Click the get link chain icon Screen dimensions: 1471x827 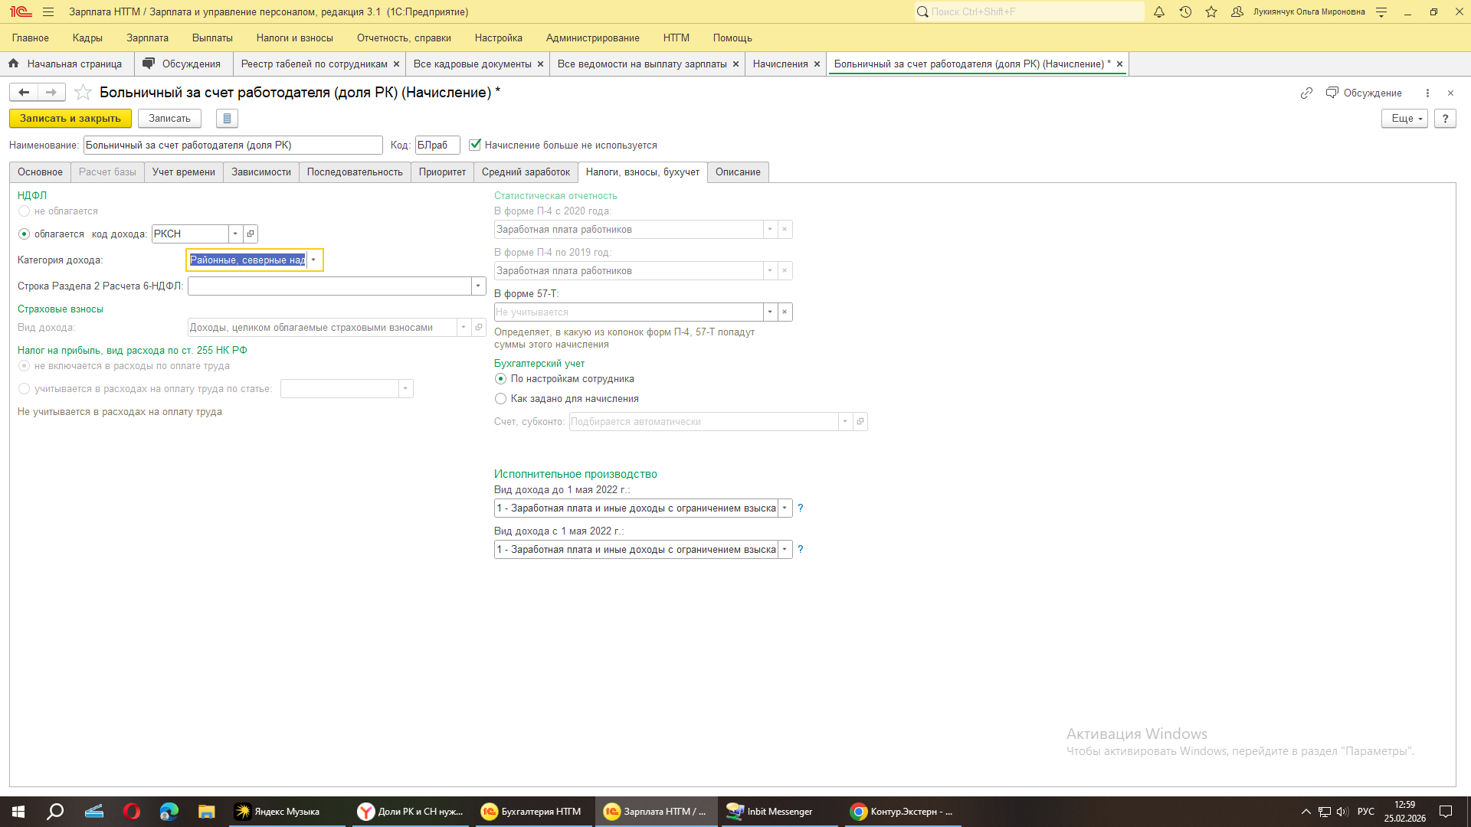(x=1306, y=93)
